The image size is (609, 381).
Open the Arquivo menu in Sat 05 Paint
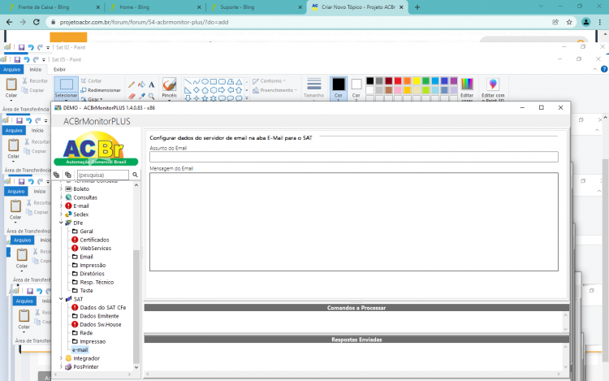pyautogui.click(x=12, y=70)
